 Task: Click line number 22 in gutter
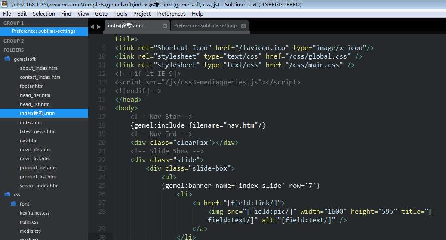pos(102,159)
